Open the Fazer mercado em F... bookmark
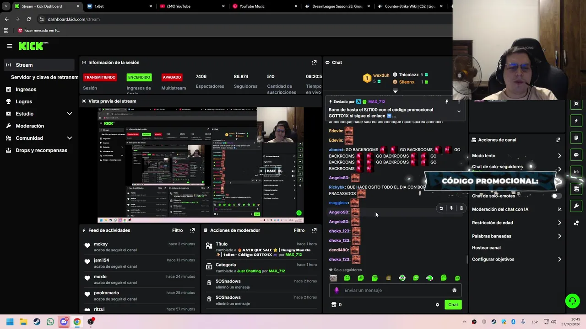This screenshot has height=329, width=586. click(38, 31)
